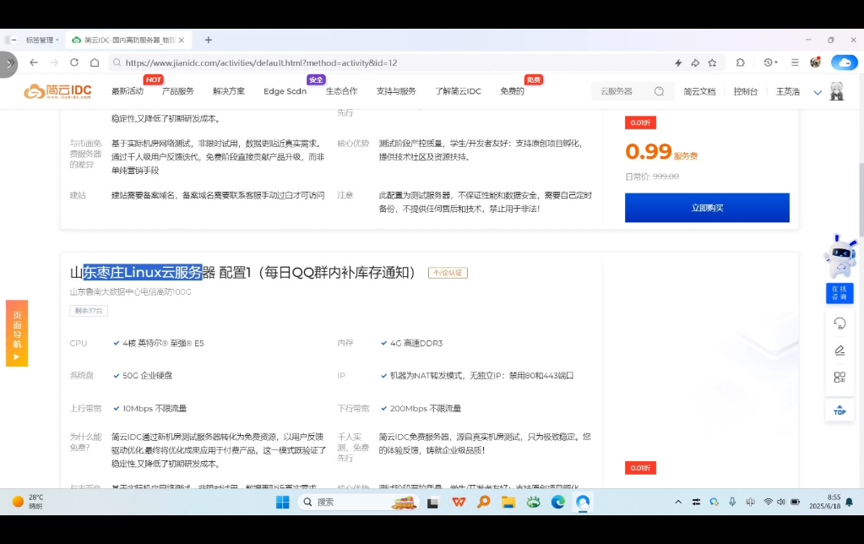Open the Windows Start menu
Image resolution: width=864 pixels, height=544 pixels.
(x=283, y=502)
